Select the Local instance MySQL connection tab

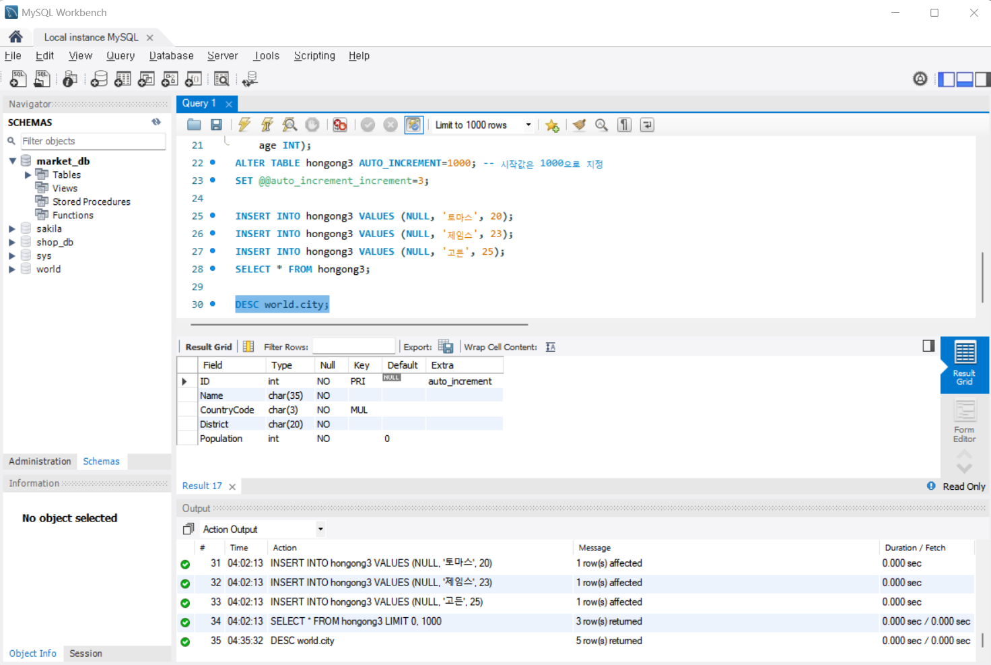coord(91,37)
